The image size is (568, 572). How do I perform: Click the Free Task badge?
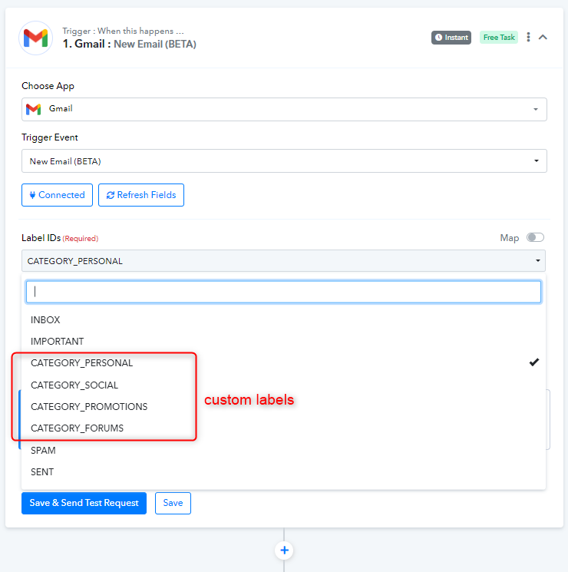[499, 37]
